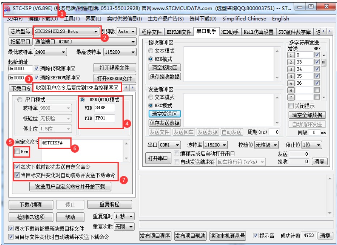Switch to 下载口令 tab
The image size is (337, 245).
point(21,88)
